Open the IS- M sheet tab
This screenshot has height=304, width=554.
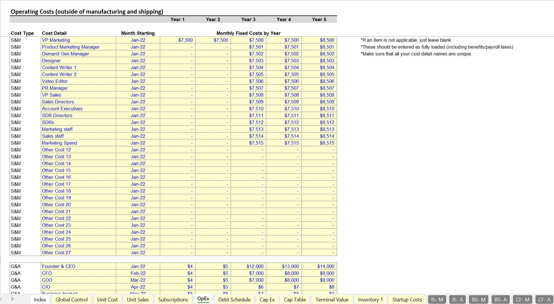click(437, 299)
